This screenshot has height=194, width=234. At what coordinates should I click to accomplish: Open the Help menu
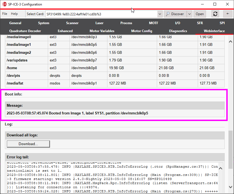(14, 14)
